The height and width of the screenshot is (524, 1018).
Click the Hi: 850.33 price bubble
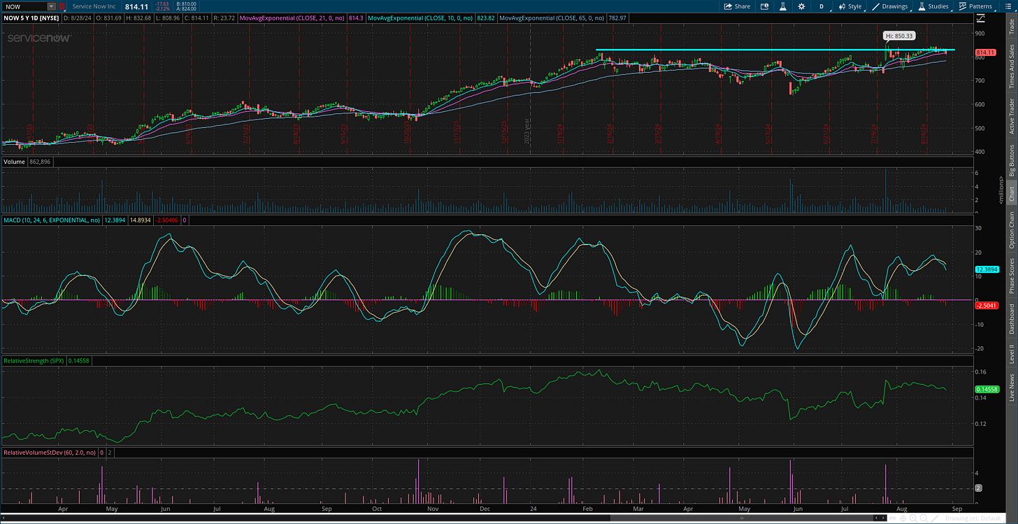click(x=898, y=35)
